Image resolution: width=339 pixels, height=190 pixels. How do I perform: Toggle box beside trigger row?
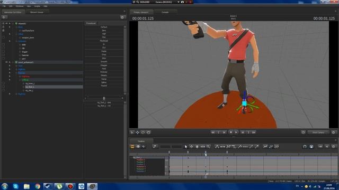3,52
